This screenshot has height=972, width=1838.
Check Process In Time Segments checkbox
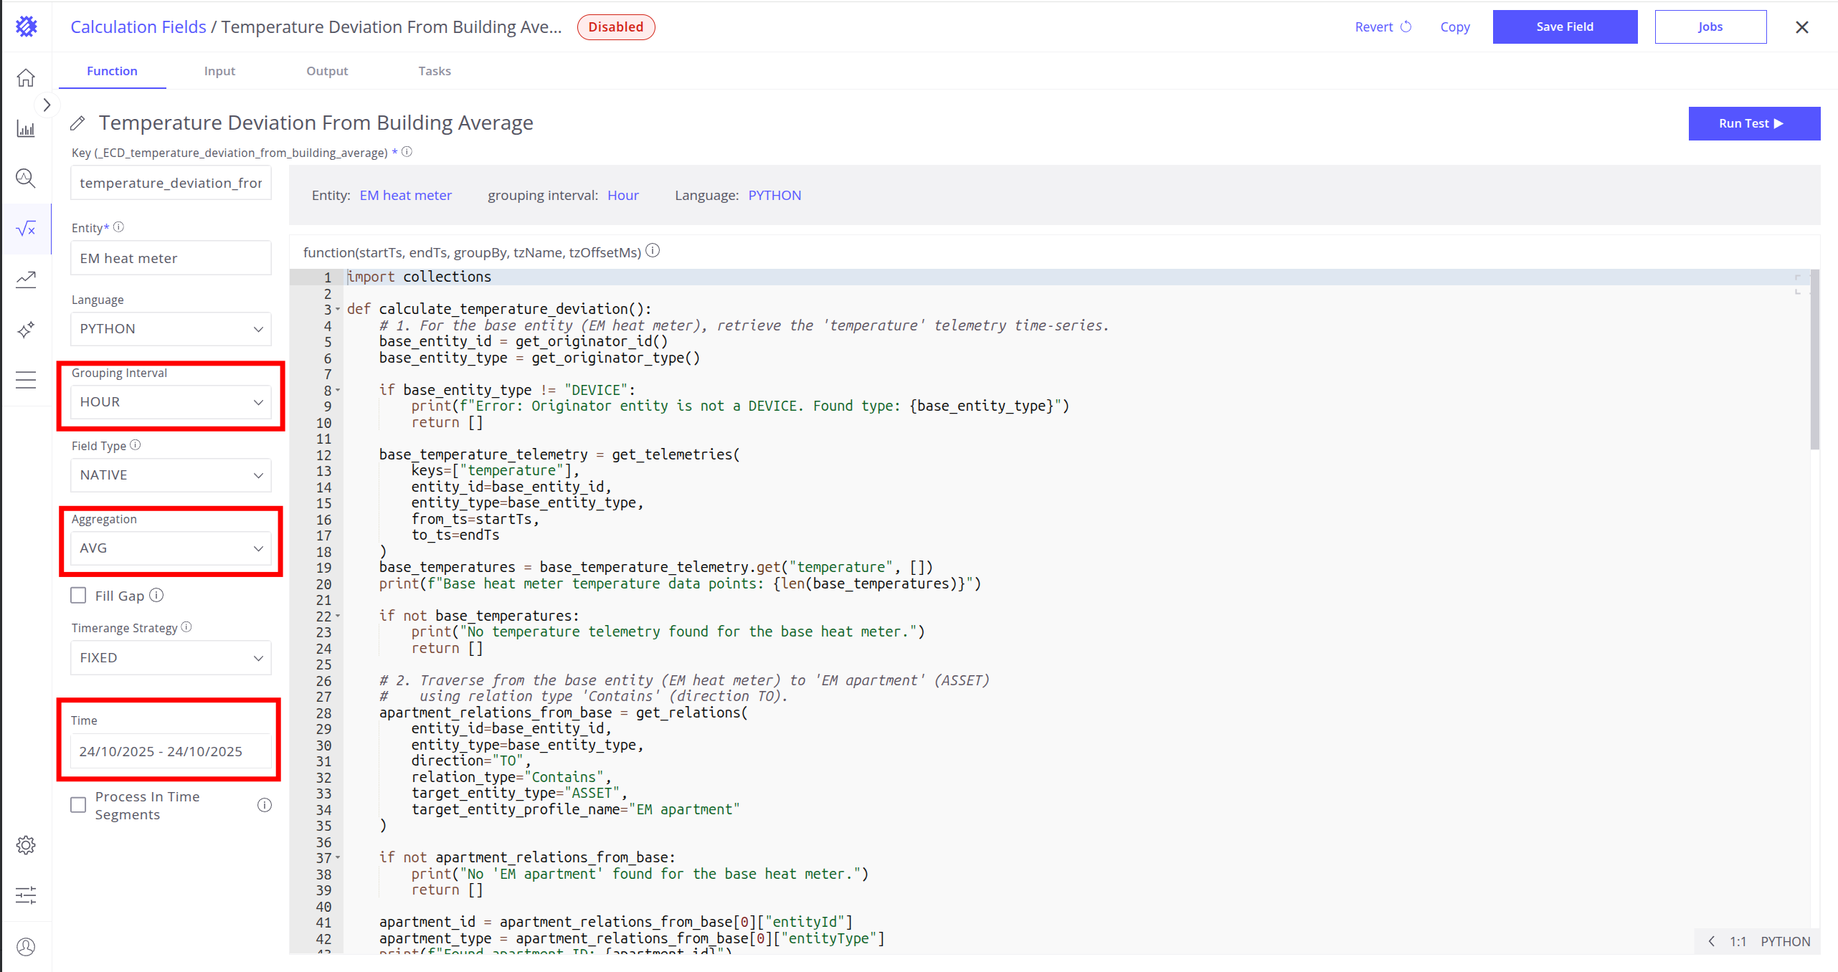[x=78, y=805]
